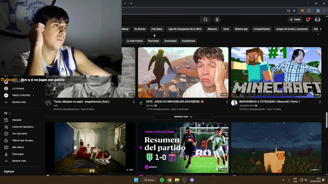This screenshot has width=328, height=184.
Task: Click the gertwo channel avatar
Action: [x=141, y=103]
